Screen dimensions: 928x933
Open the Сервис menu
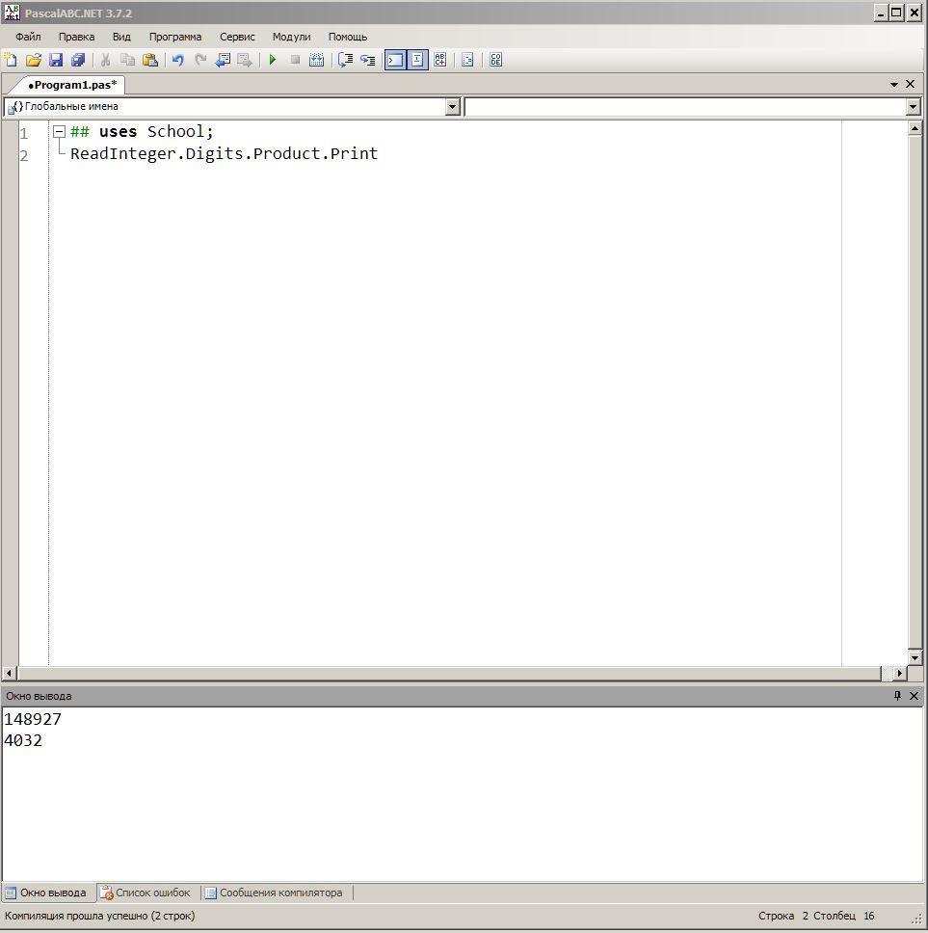237,37
